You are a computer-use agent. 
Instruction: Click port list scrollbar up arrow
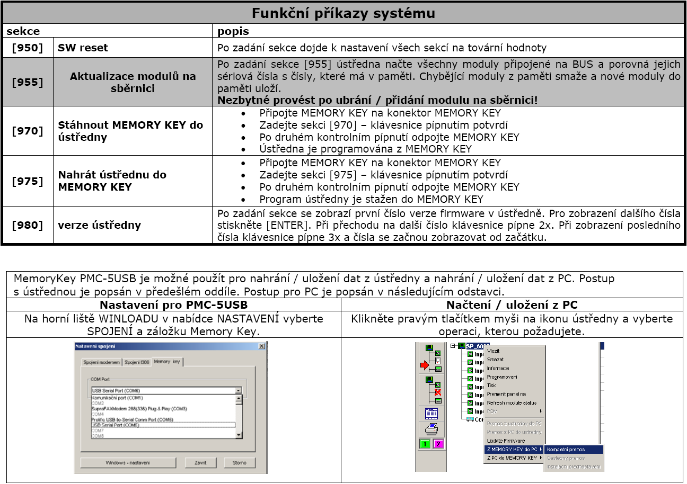239,398
